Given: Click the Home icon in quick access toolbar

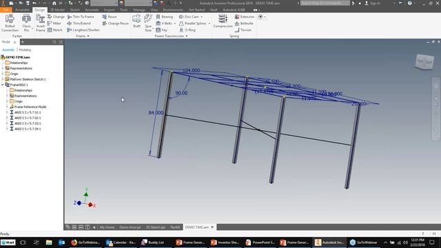Looking at the screenshot, I should 54,3.
